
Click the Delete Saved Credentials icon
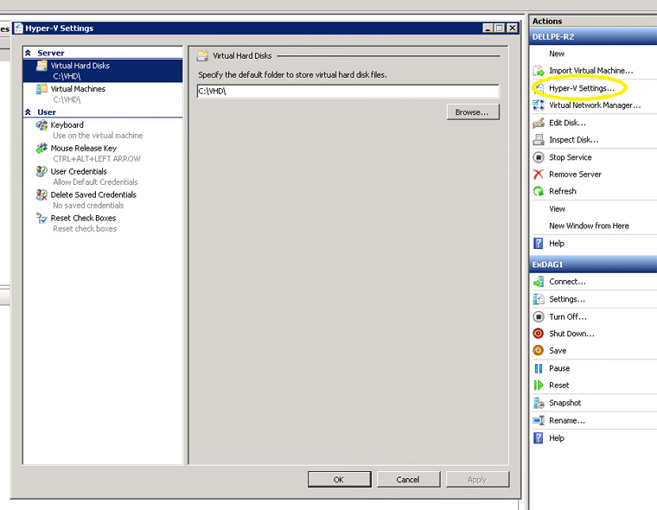click(x=41, y=194)
